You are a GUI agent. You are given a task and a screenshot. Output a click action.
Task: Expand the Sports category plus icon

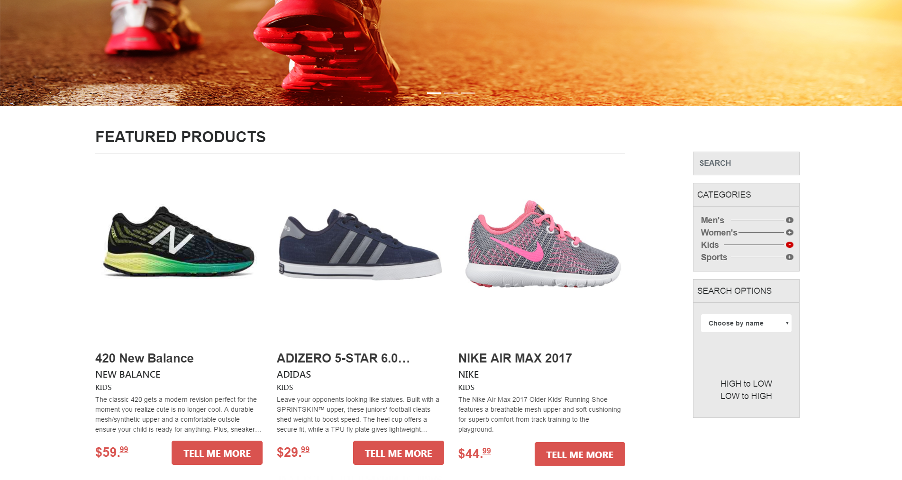pyautogui.click(x=790, y=257)
